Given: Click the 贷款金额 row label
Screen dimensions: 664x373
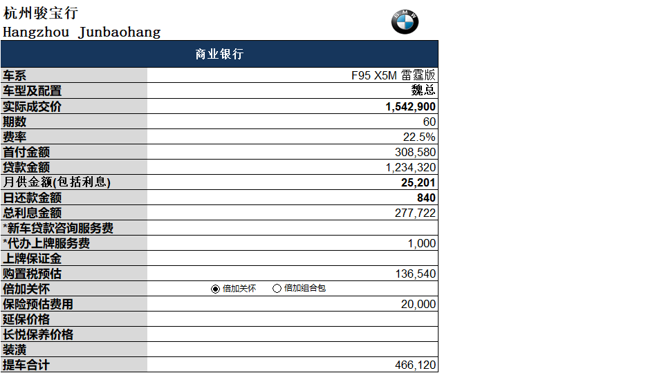Looking at the screenshot, I should (x=26, y=167).
